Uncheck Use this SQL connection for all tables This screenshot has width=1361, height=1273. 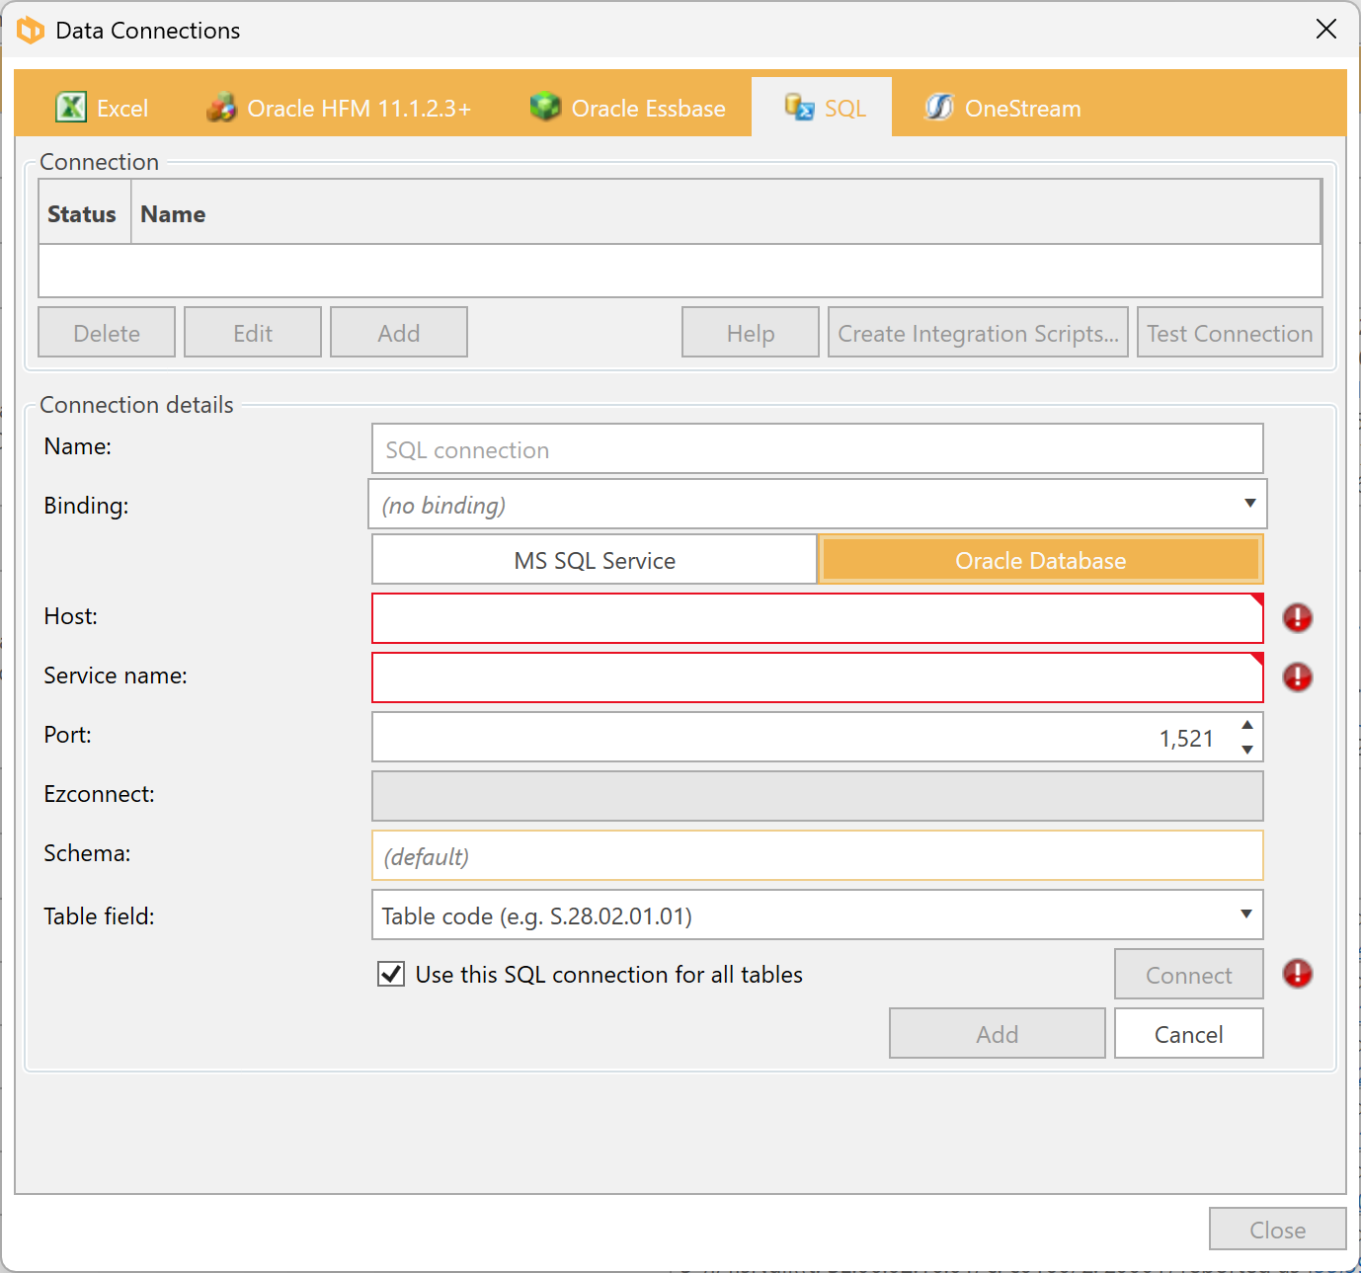coord(391,975)
